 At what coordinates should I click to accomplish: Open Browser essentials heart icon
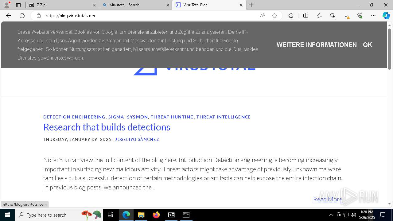[360, 16]
